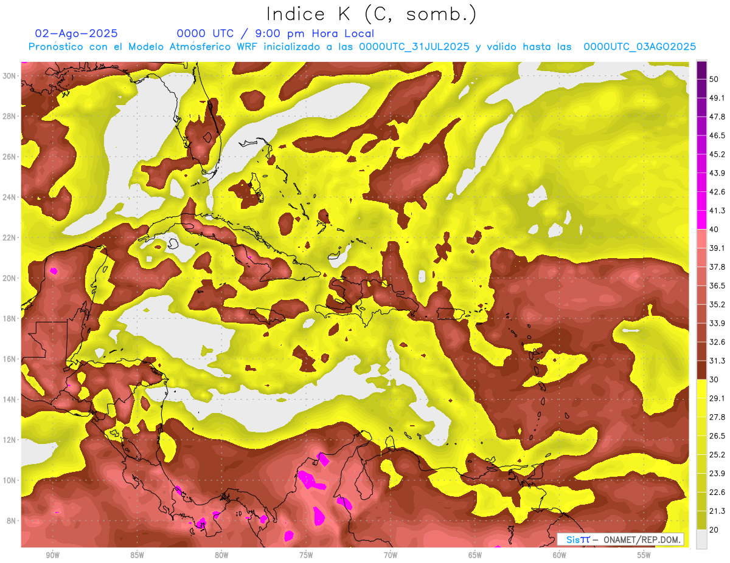Click the longitude label '75W'
Image resolution: width=730 pixels, height=563 pixels.
point(306,555)
